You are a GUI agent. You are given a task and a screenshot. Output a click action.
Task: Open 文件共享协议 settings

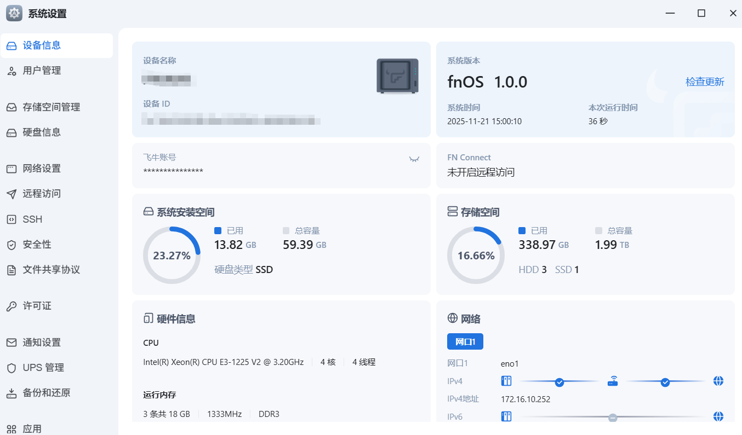[x=57, y=270]
